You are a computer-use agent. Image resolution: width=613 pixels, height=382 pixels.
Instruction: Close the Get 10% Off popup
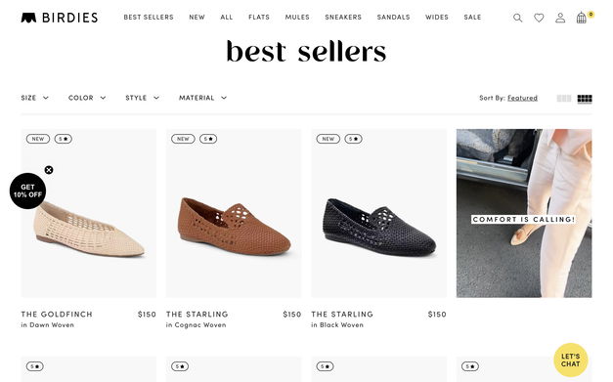pos(49,170)
